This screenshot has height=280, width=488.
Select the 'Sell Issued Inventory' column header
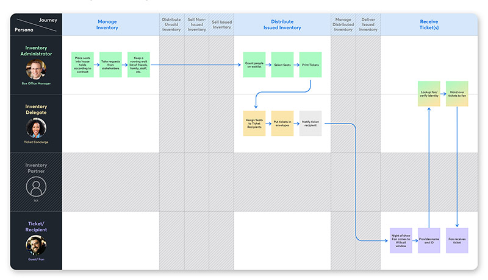pyautogui.click(x=221, y=24)
